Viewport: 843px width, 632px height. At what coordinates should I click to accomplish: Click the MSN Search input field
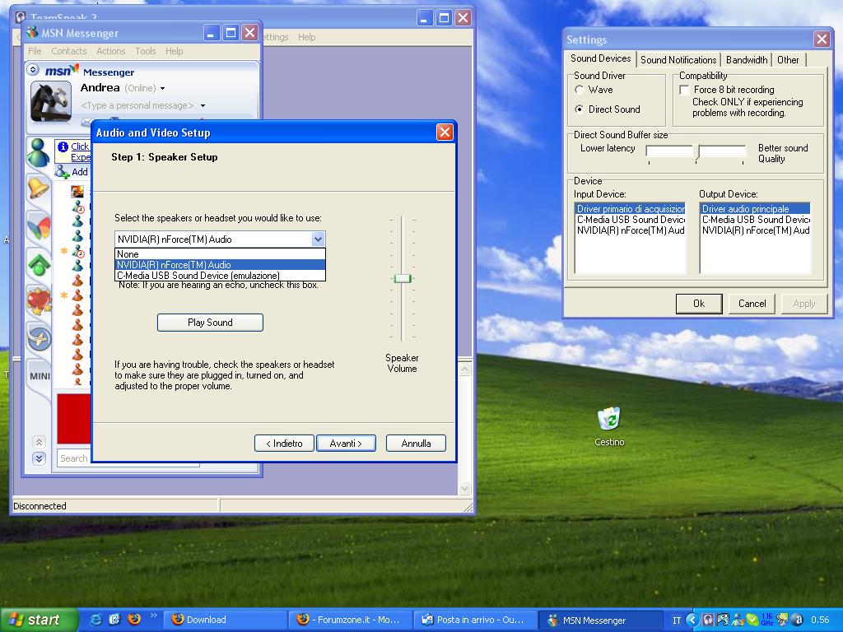(x=128, y=458)
